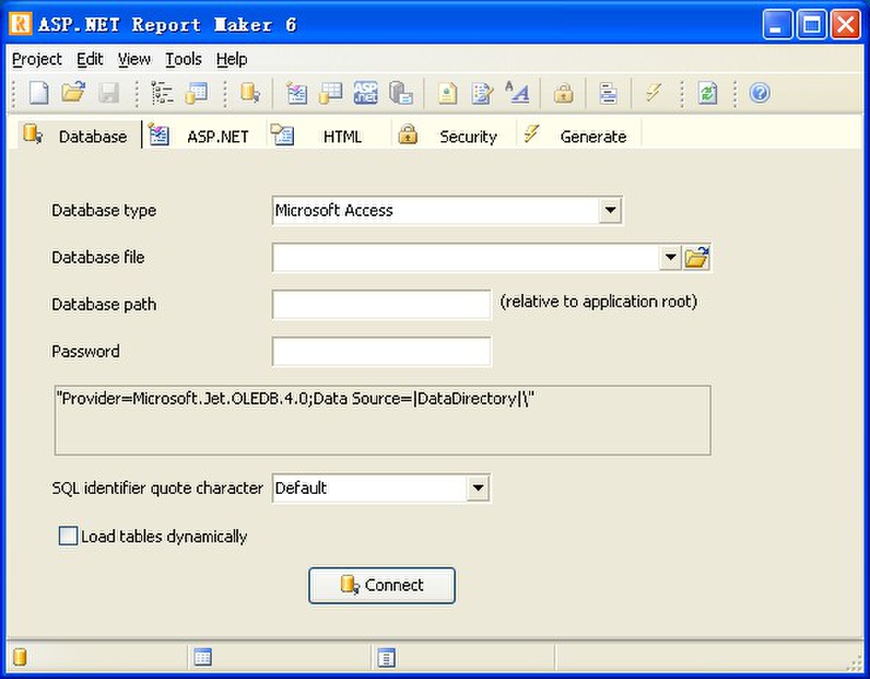Close the ASP.NET Report Maker window
The width and height of the screenshot is (870, 679).
pos(846,25)
